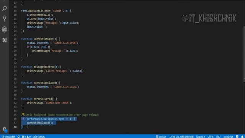Click line number 26 in the gutter

[15, 39]
